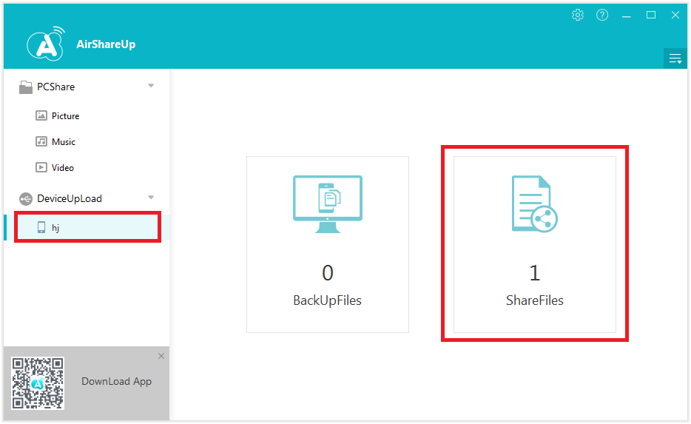Click the DownLoad App label
Viewport: 691px width, 424px height.
[116, 382]
